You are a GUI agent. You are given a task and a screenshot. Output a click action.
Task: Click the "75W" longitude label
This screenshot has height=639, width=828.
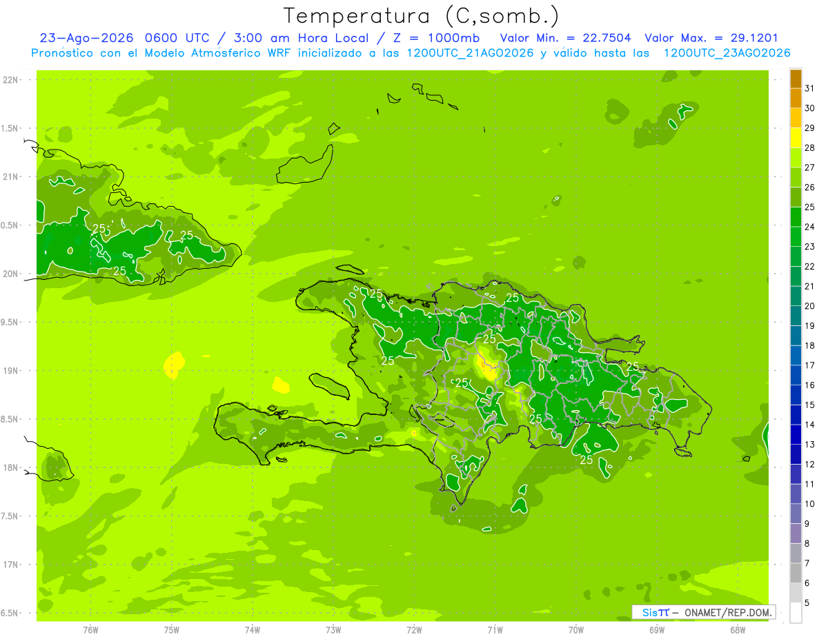tap(172, 630)
